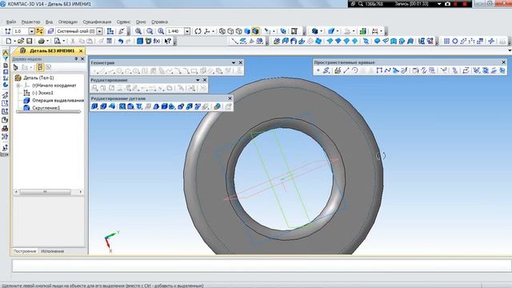Click the Extrude operation in part editing toolbar

[x=94, y=106]
